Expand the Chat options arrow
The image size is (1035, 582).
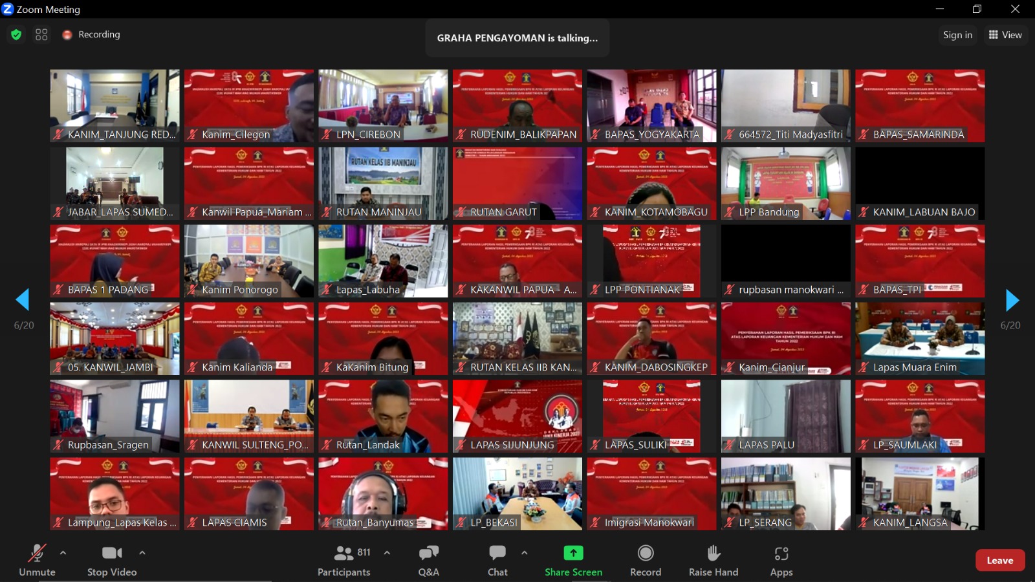click(524, 553)
